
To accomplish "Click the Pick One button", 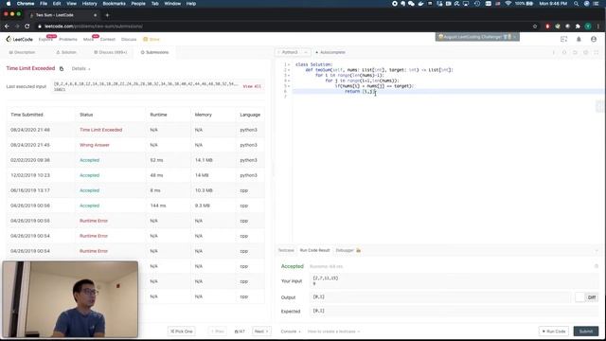I will (x=181, y=332).
